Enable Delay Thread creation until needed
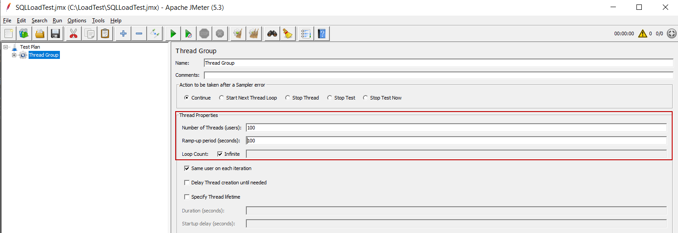Image resolution: width=678 pixels, height=233 pixels. tap(187, 183)
